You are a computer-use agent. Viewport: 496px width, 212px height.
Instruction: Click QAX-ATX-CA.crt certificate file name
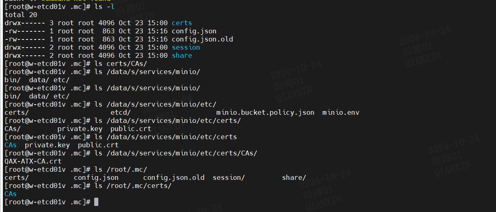[33, 161]
